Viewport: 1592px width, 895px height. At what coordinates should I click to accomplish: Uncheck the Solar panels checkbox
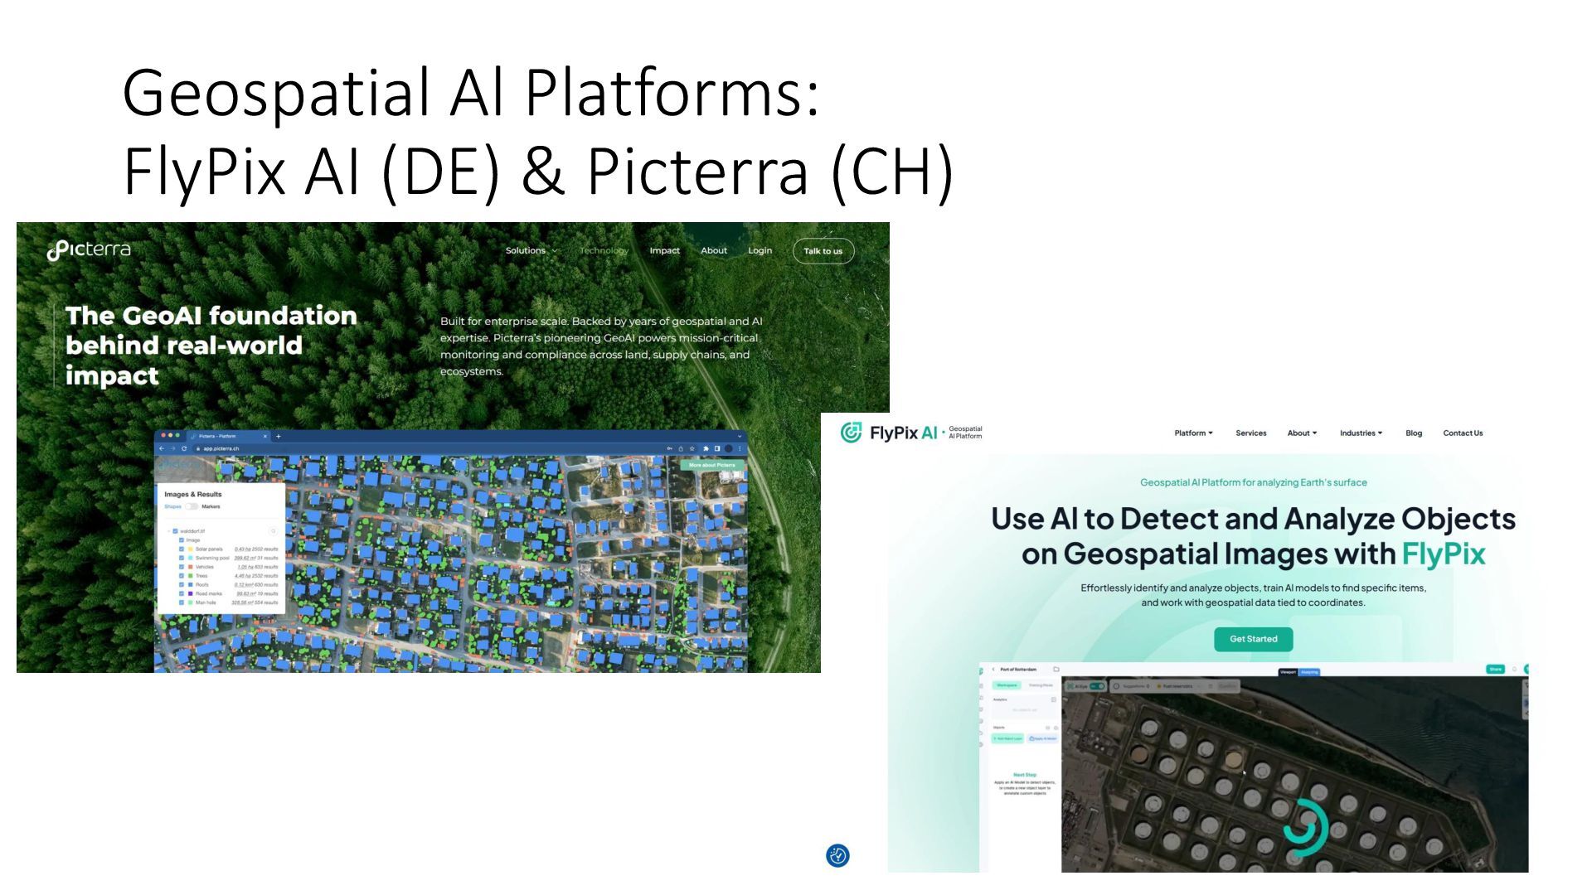[182, 549]
